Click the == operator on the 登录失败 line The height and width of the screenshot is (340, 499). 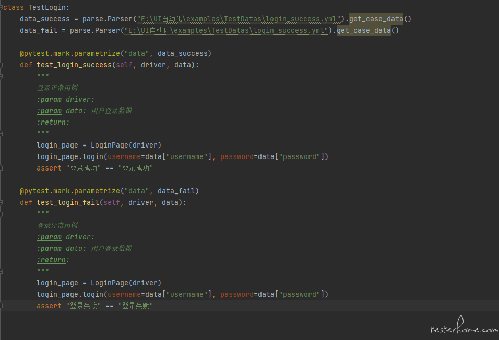coord(110,306)
